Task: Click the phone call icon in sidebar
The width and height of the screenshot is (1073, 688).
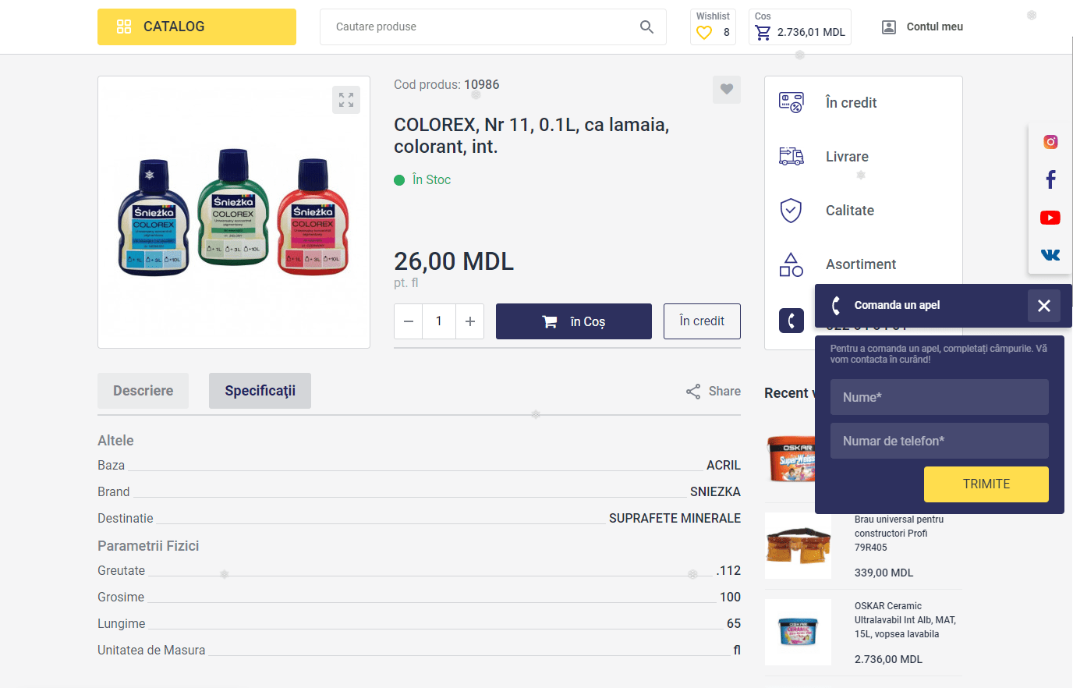Action: 791,321
